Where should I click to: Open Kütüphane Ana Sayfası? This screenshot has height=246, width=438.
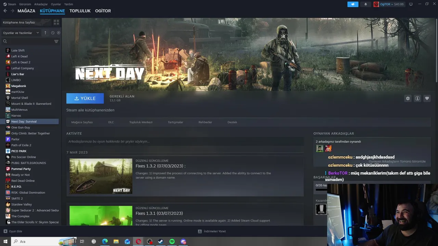click(26, 22)
